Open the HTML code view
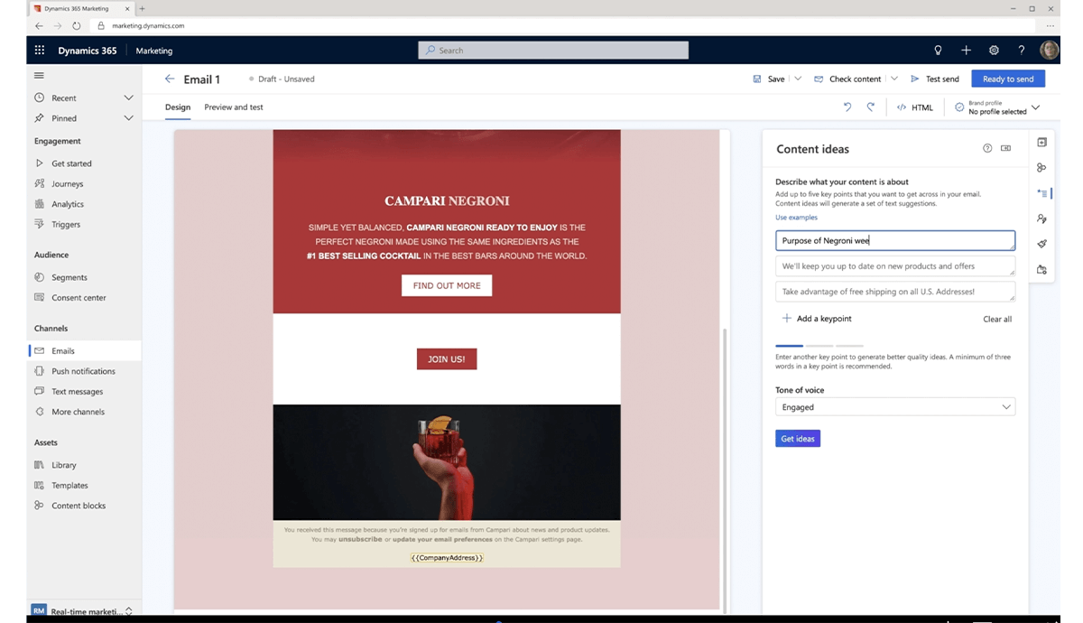Image resolution: width=1083 pixels, height=623 pixels. [x=914, y=107]
